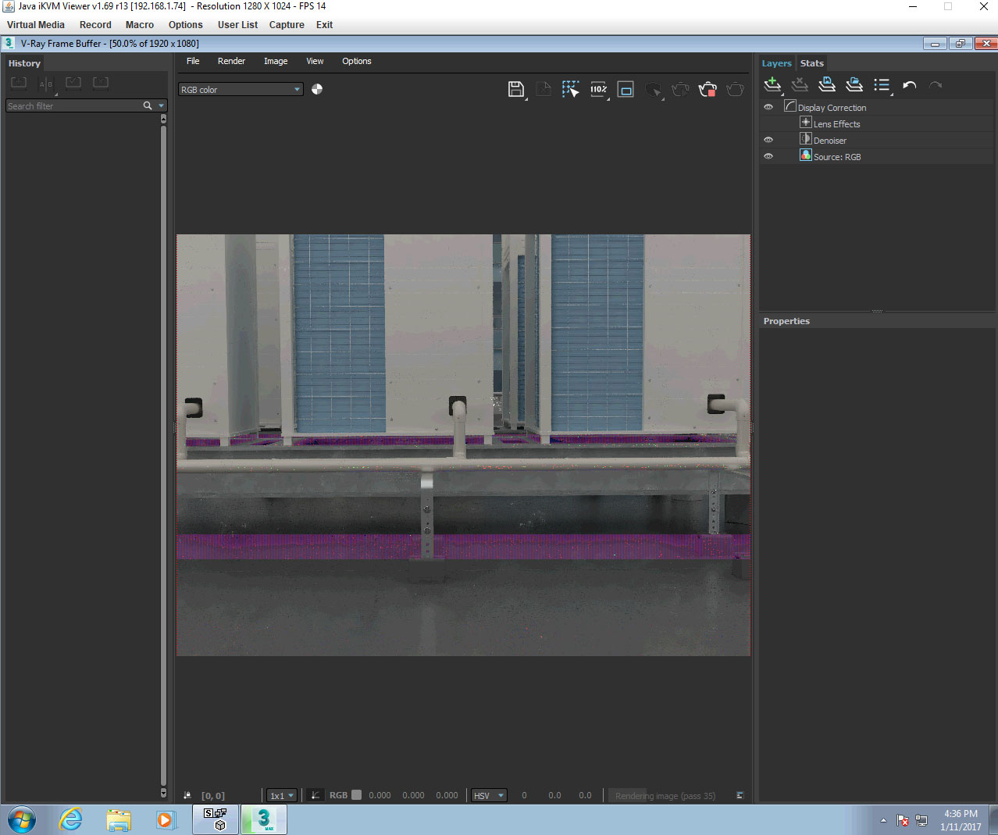This screenshot has height=835, width=998.
Task: Hide the Denoiser layer eye
Action: click(x=768, y=140)
